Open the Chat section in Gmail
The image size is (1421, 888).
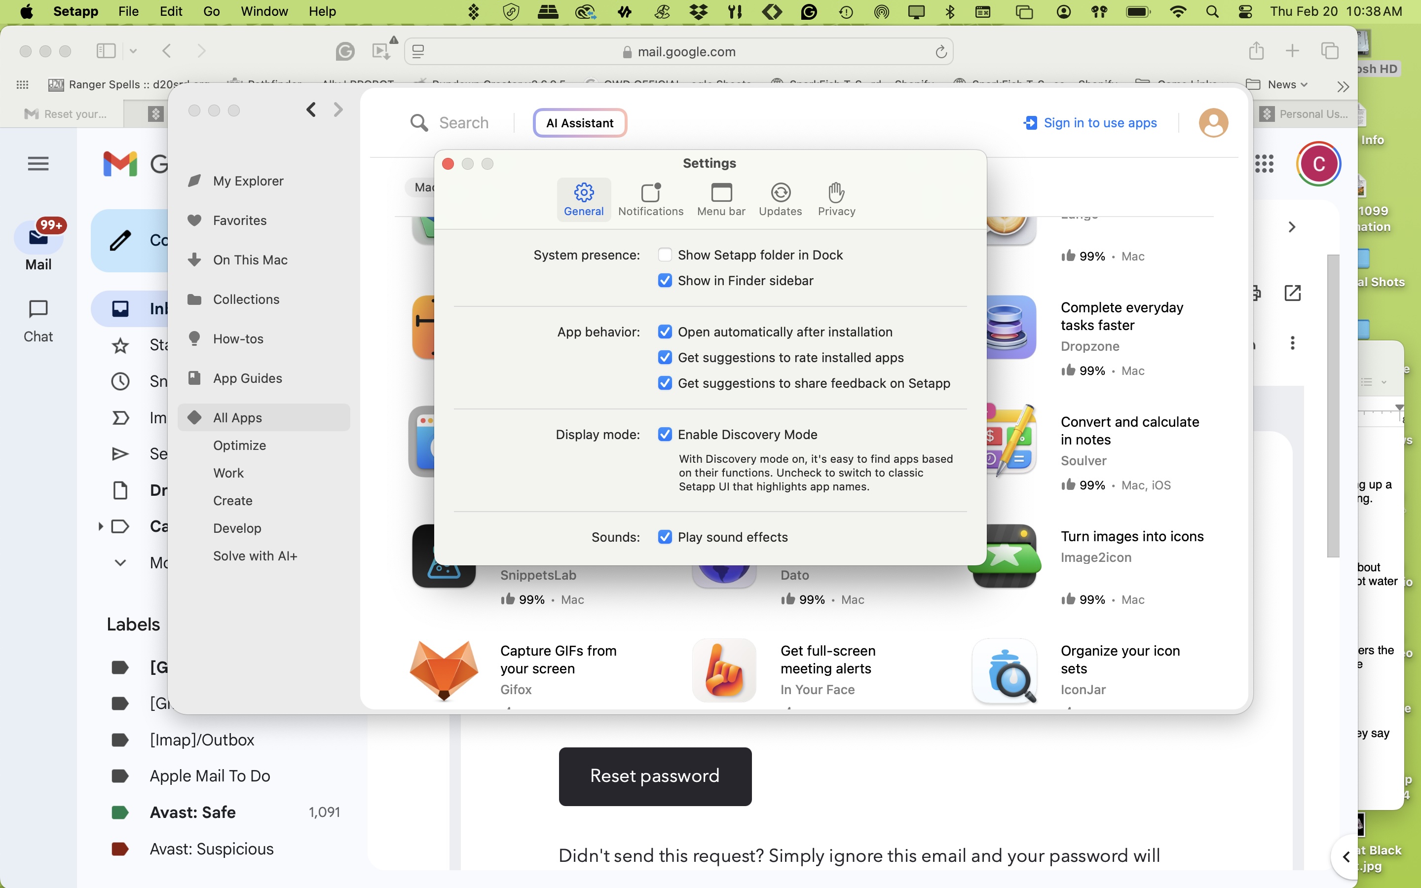[37, 320]
